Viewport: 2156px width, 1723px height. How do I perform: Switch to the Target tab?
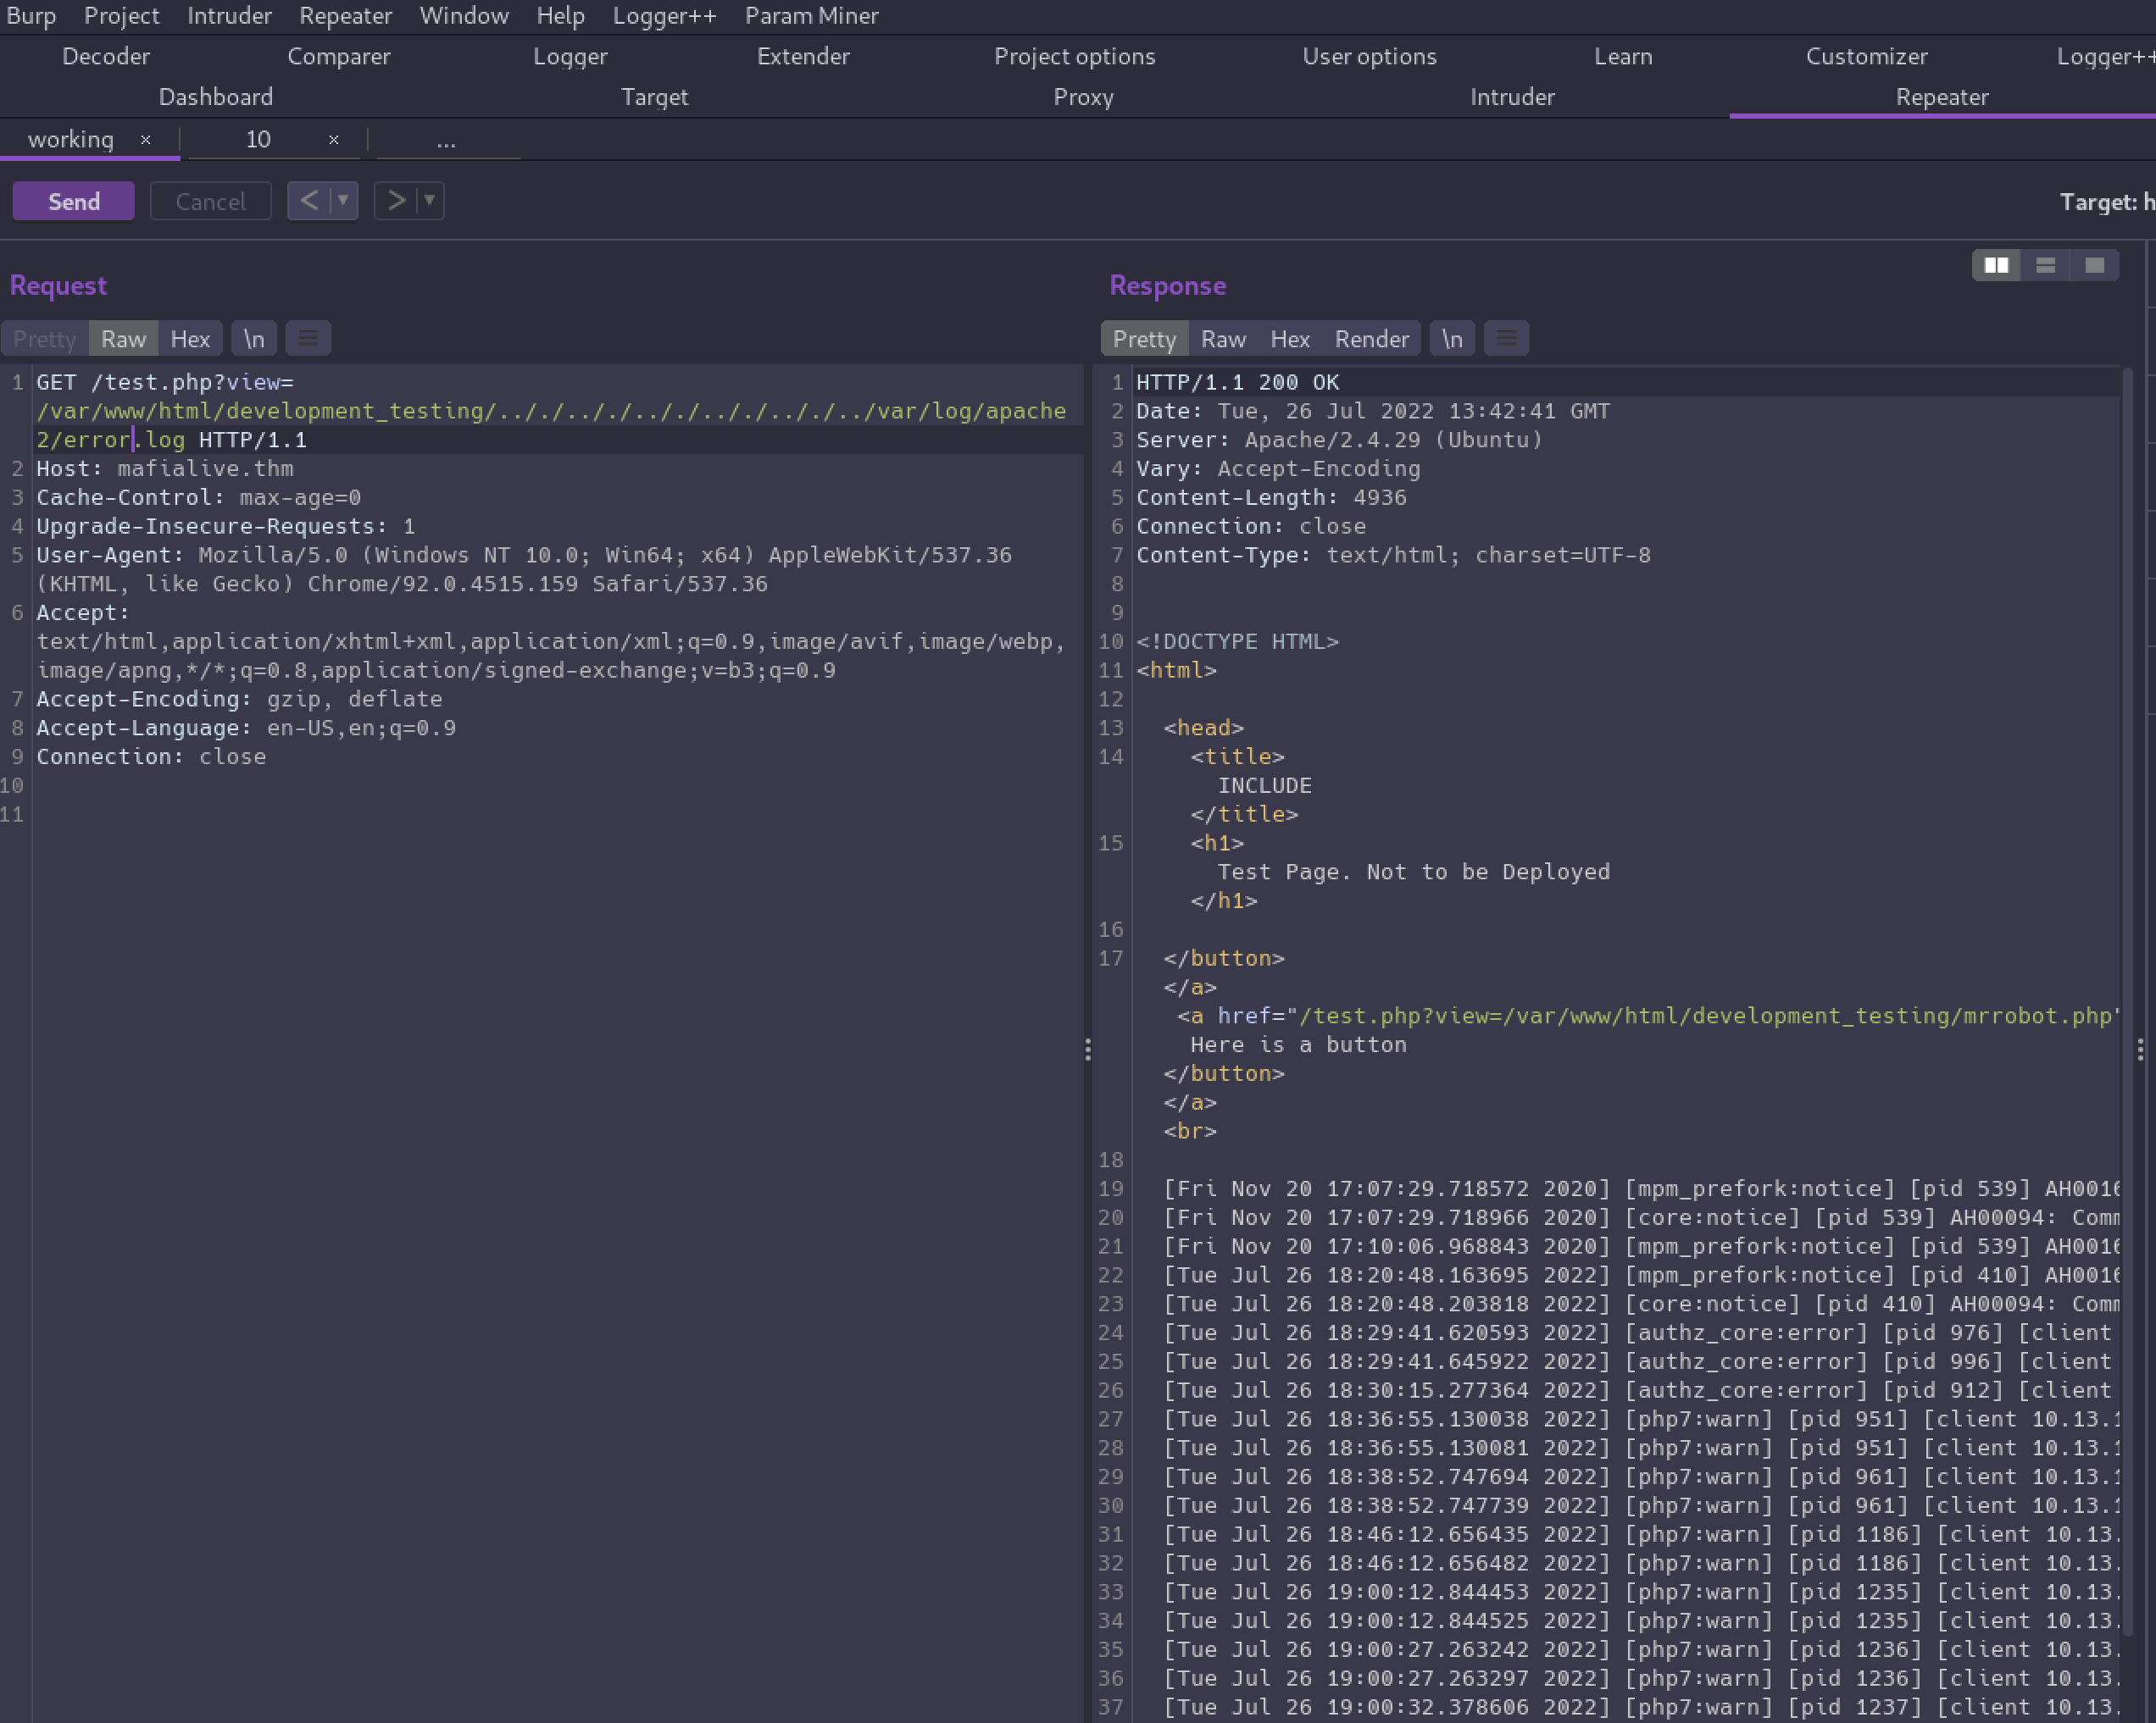pos(654,97)
